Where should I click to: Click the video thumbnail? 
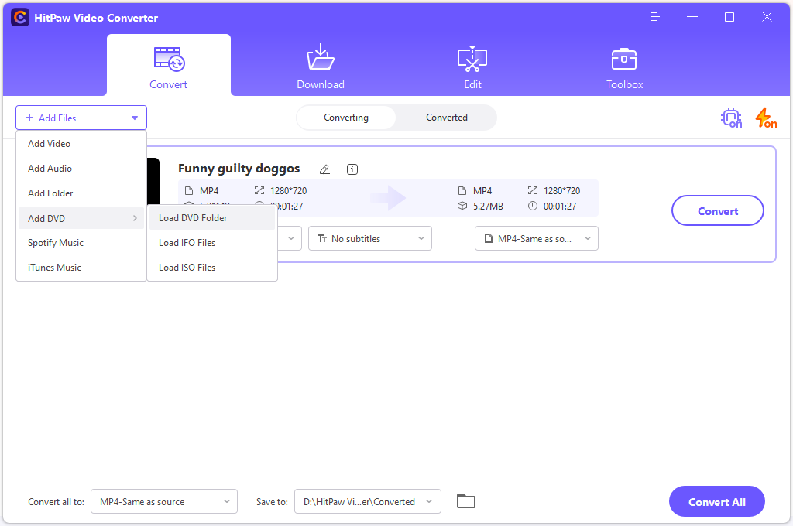(153, 181)
